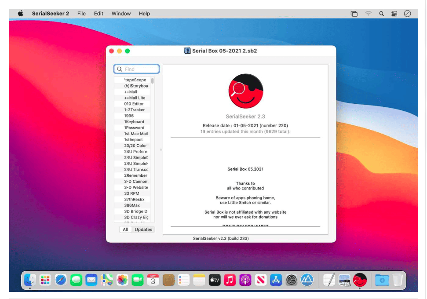427x299 pixels.
Task: Select 3D Bridge D entry
Action: 132,211
